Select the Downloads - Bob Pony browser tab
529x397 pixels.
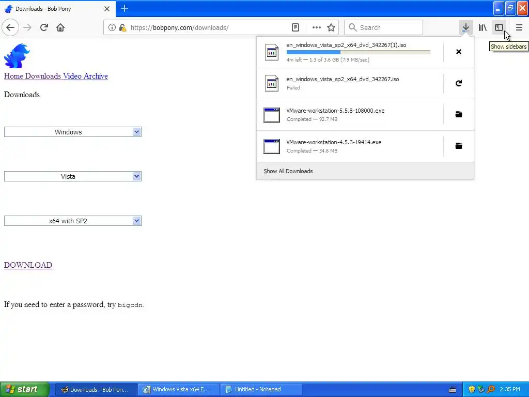pos(58,9)
